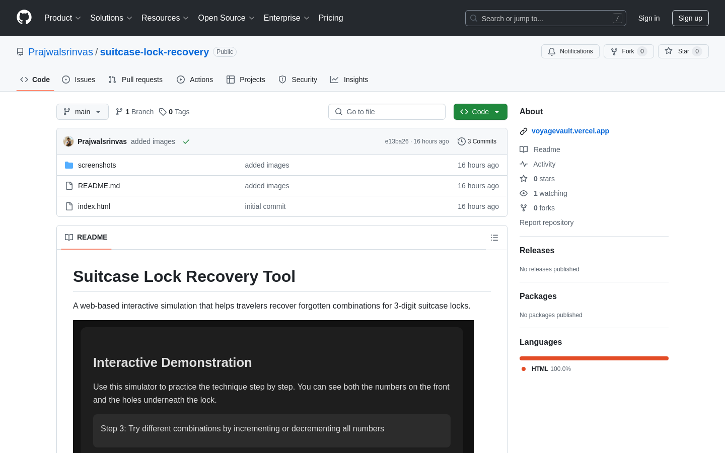Open the Resources dropdown
The width and height of the screenshot is (725, 453).
(165, 18)
